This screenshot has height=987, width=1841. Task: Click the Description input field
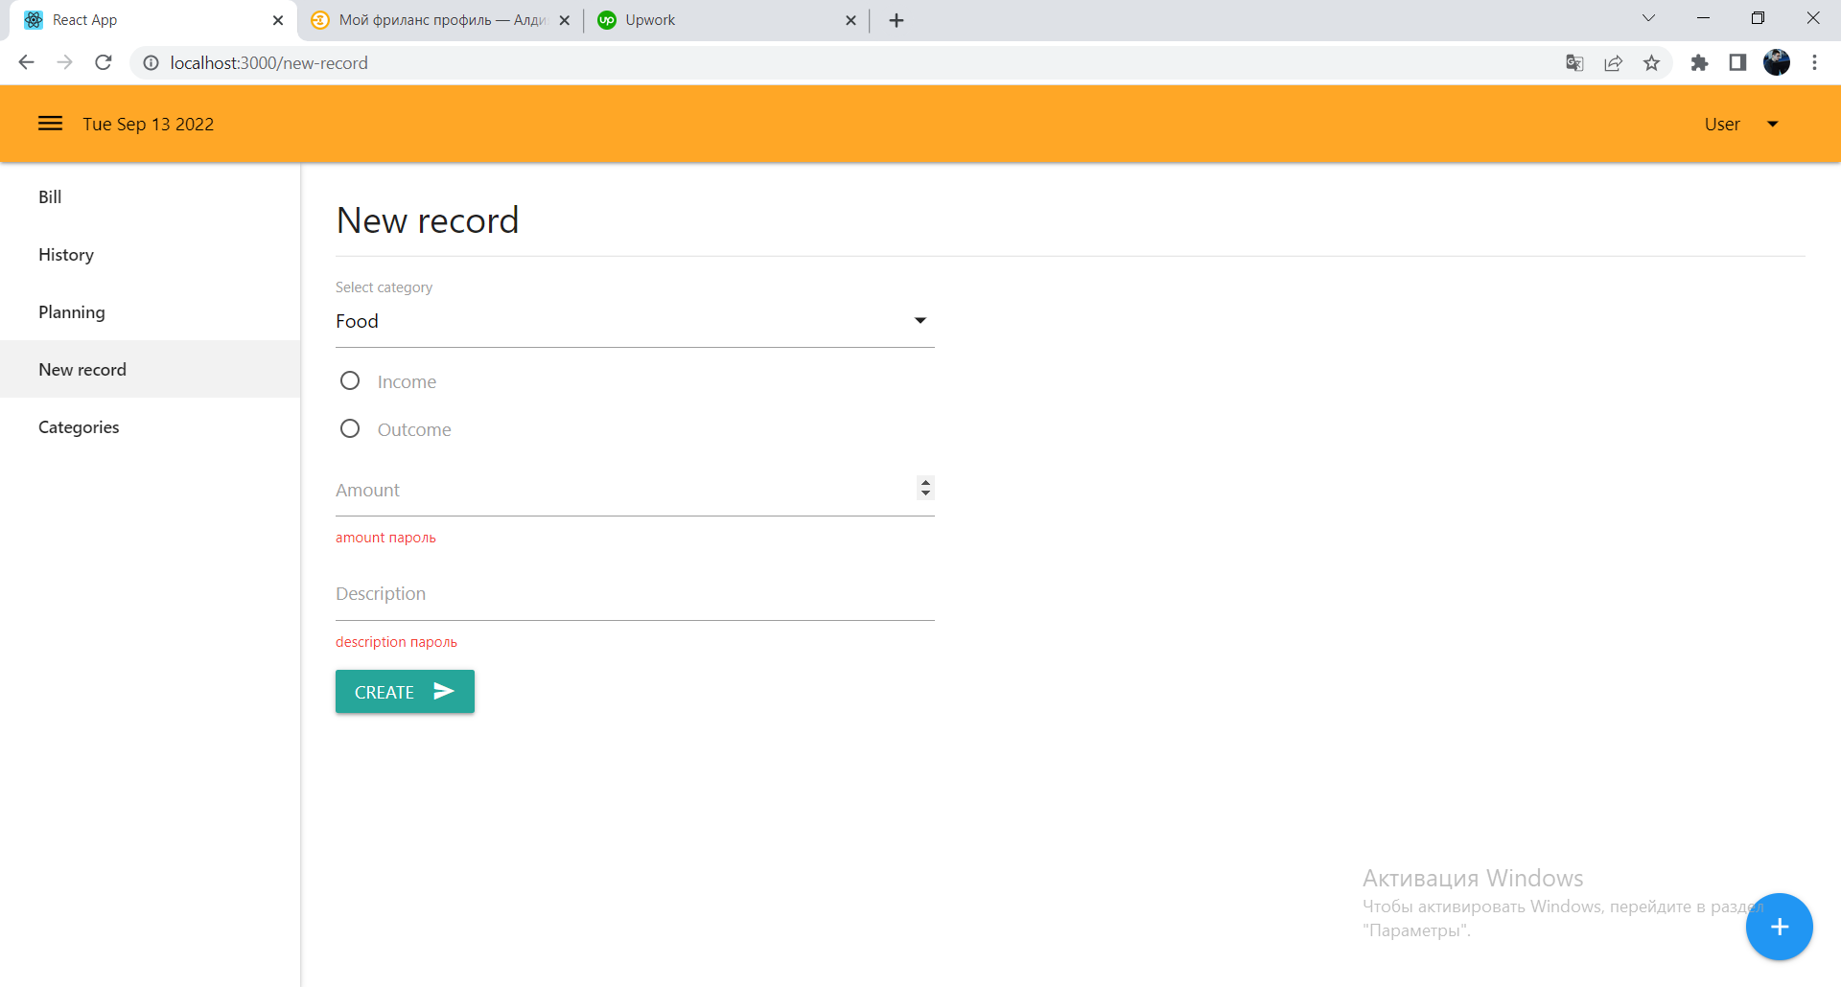point(635,594)
